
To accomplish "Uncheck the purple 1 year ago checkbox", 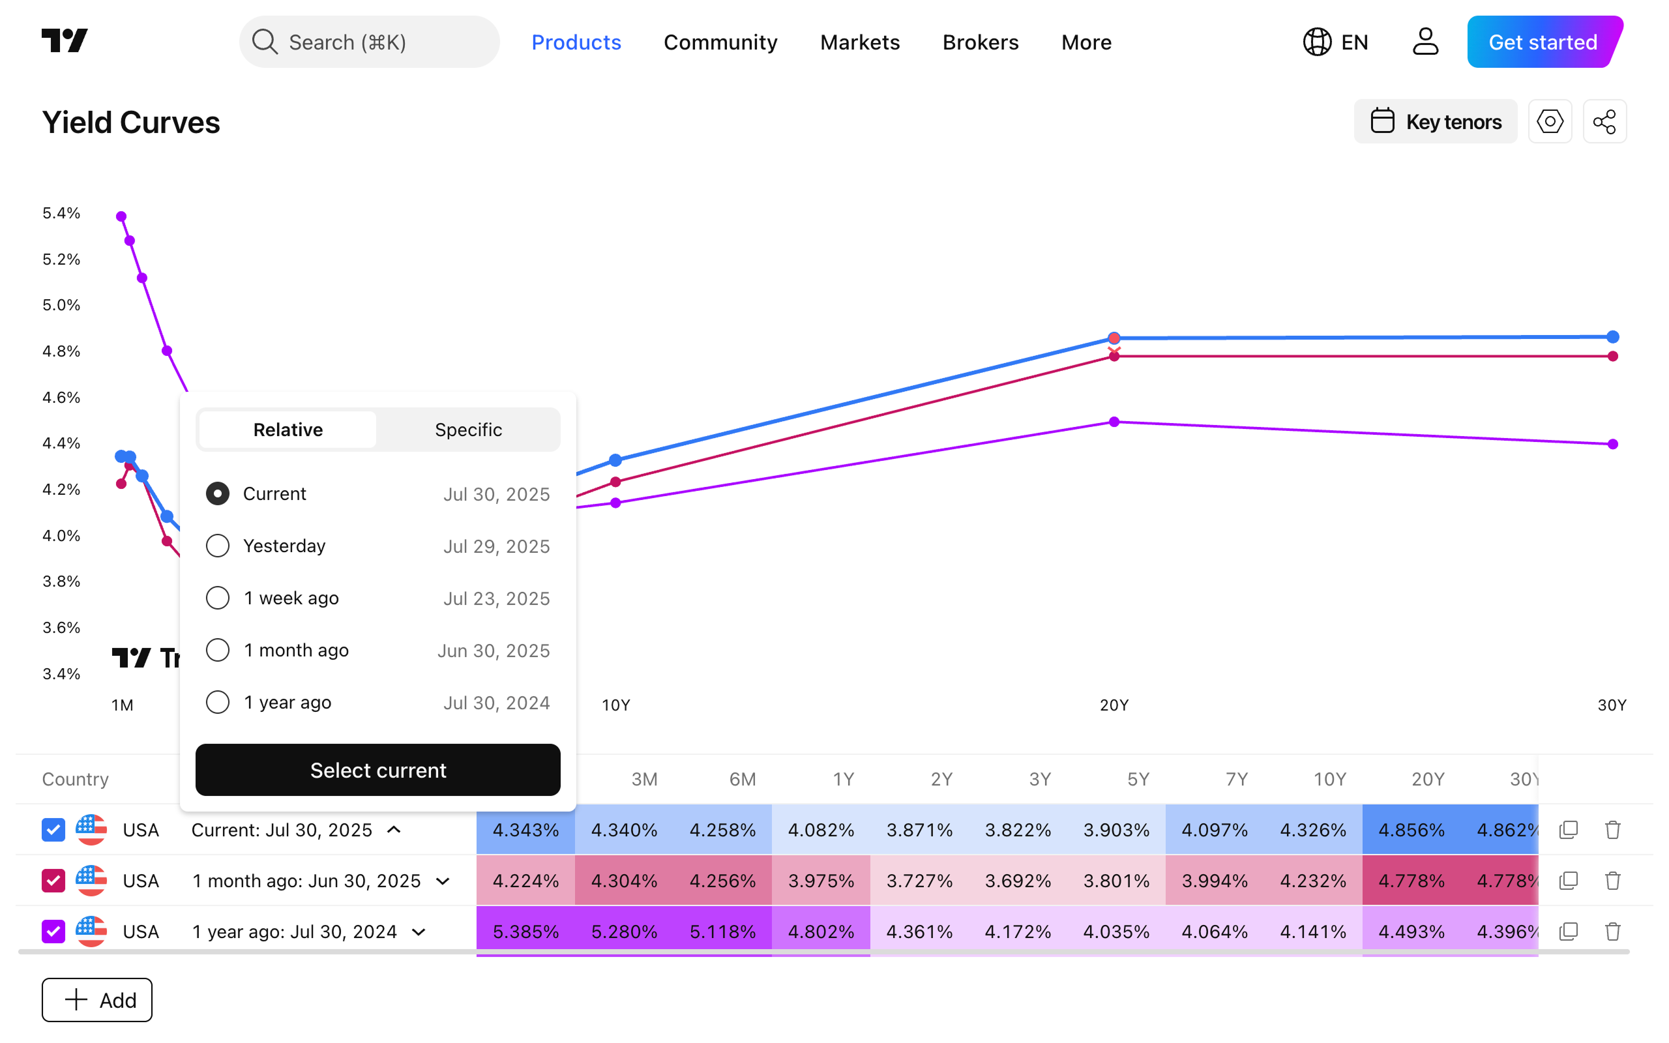I will (x=53, y=932).
